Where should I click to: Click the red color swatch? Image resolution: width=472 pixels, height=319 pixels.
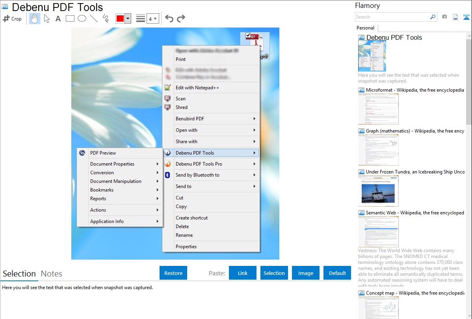pos(120,18)
